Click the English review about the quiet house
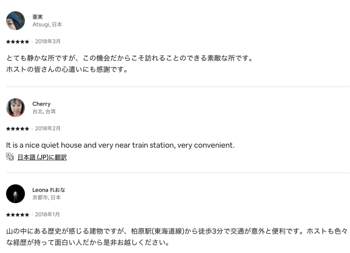 pyautogui.click(x=120, y=145)
